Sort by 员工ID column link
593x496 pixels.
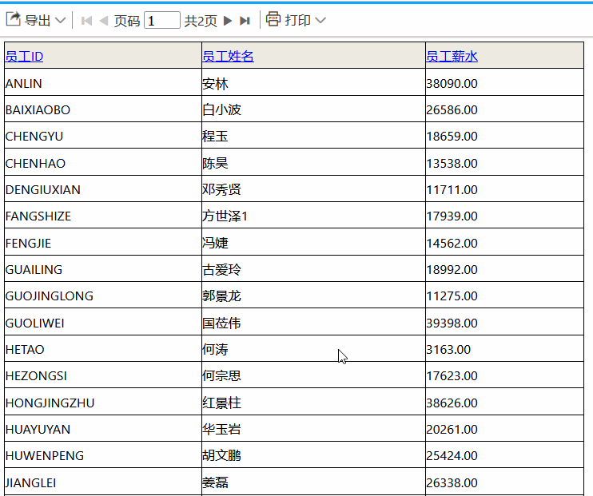click(x=24, y=57)
